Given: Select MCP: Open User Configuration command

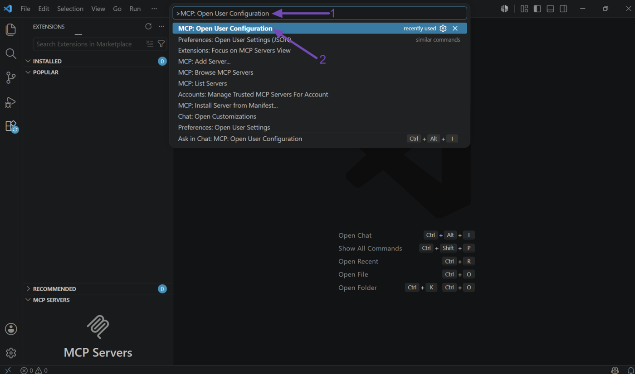Looking at the screenshot, I should [x=320, y=29].
